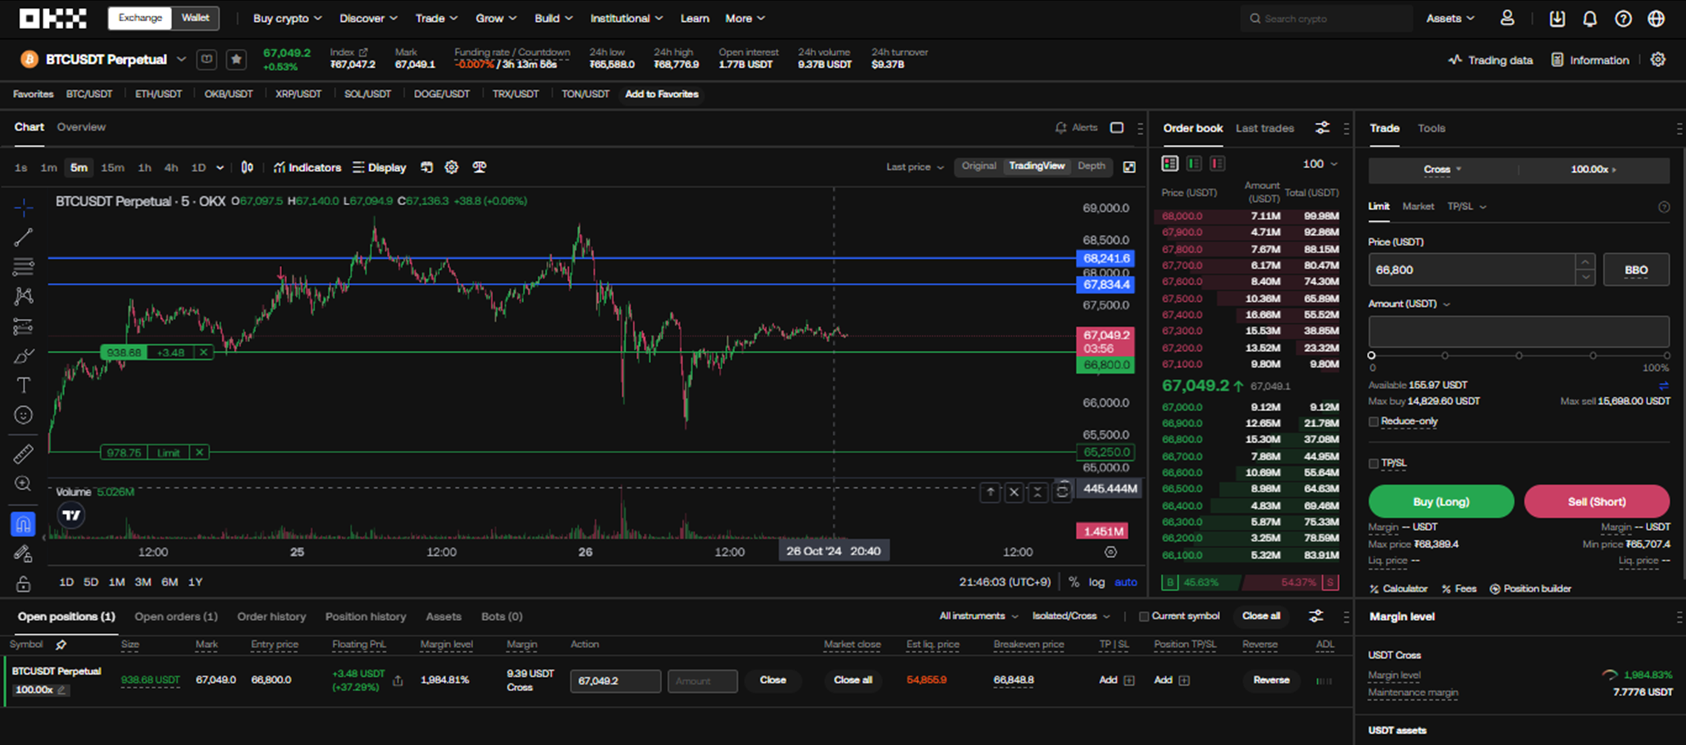Open the TradingView logo
This screenshot has width=1686, height=745.
pyautogui.click(x=71, y=515)
